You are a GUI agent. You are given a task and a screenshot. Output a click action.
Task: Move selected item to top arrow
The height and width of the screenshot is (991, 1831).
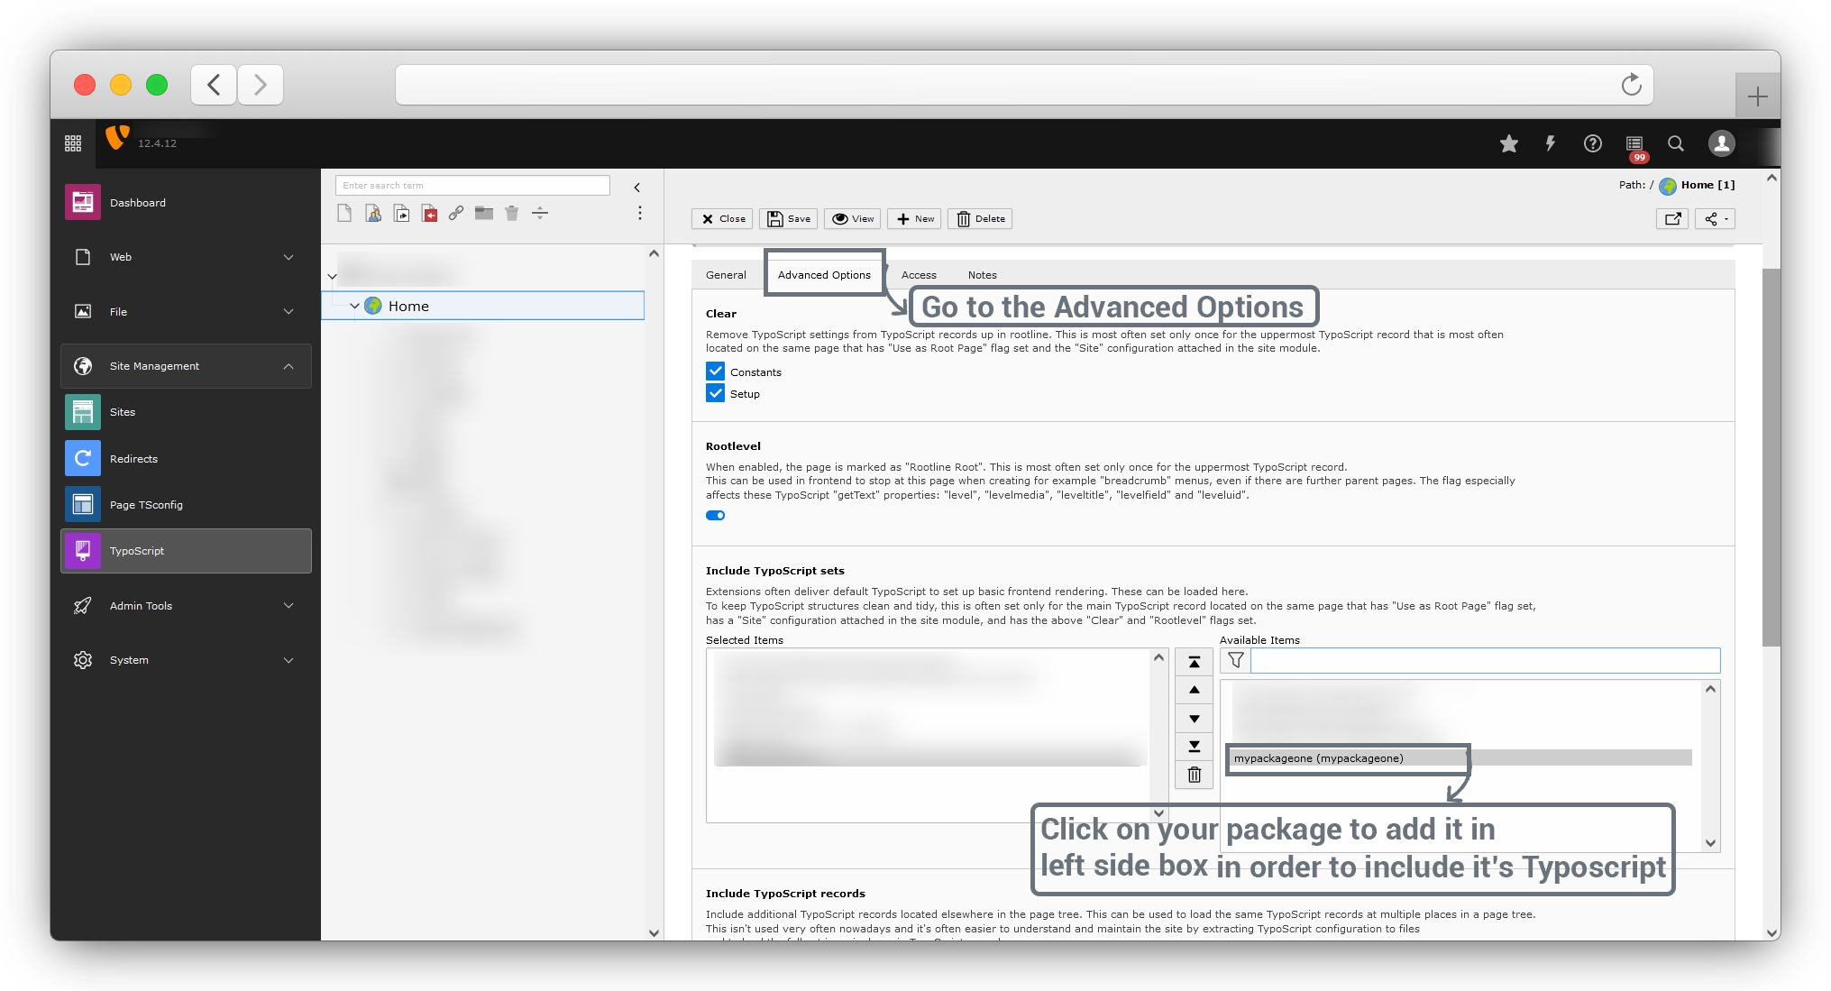point(1194,663)
